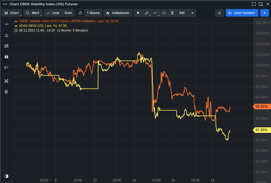
Task: Click the bookmark flag icon in toolbar
Action: click(x=138, y=13)
